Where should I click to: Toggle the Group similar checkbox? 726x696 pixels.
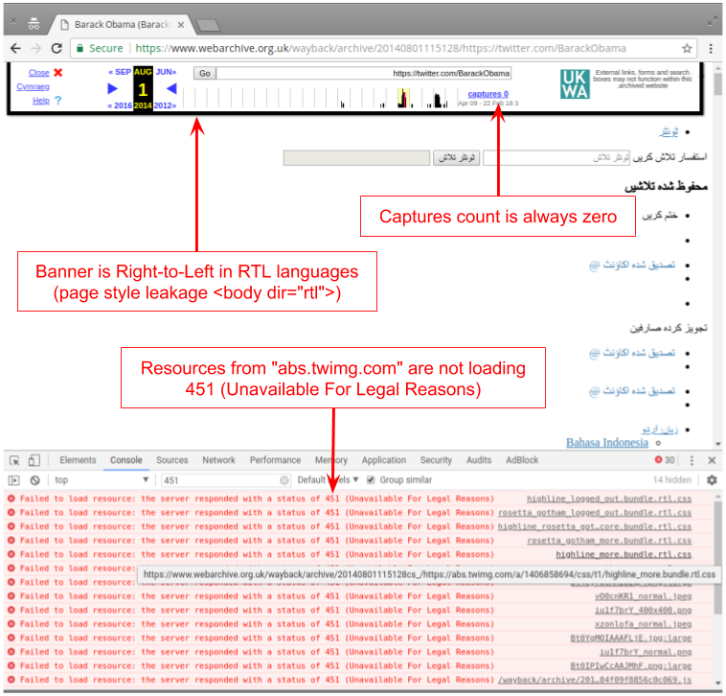click(371, 480)
